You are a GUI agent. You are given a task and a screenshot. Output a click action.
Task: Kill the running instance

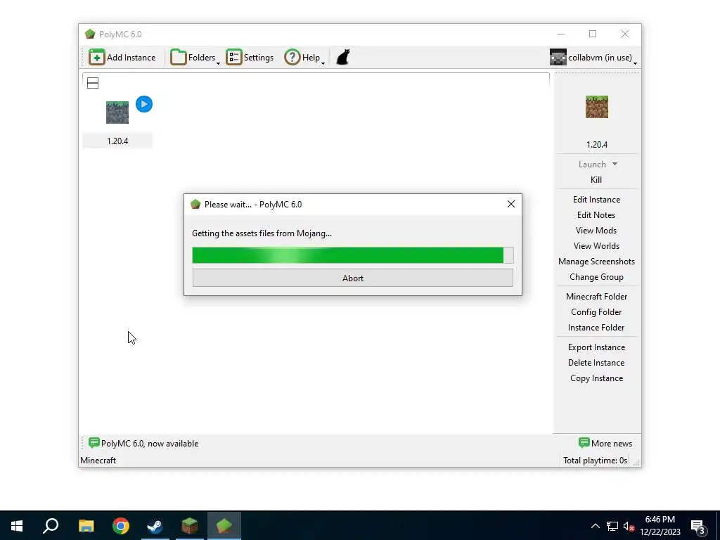tap(596, 180)
